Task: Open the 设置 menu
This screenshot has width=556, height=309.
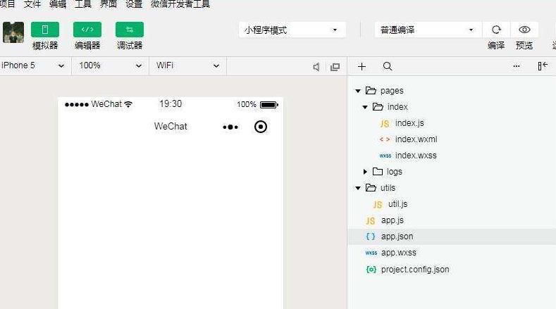Action: 134,4
